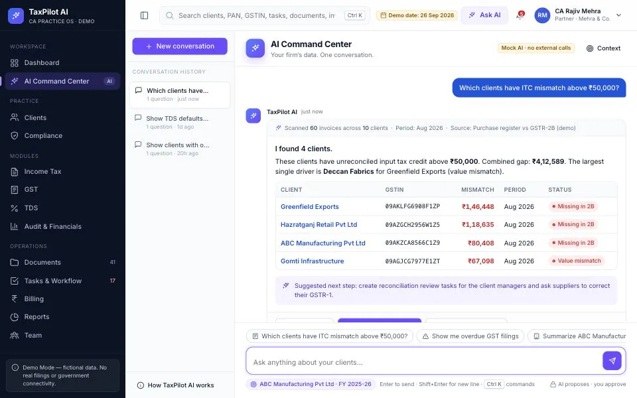637x398 pixels.
Task: Select AI Command Center in sidebar
Action: click(x=62, y=81)
